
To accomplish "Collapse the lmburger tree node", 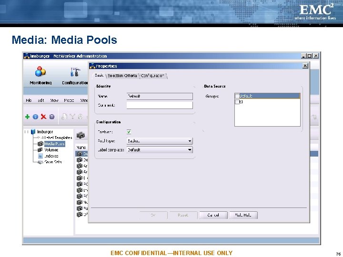I will tap(27, 131).
